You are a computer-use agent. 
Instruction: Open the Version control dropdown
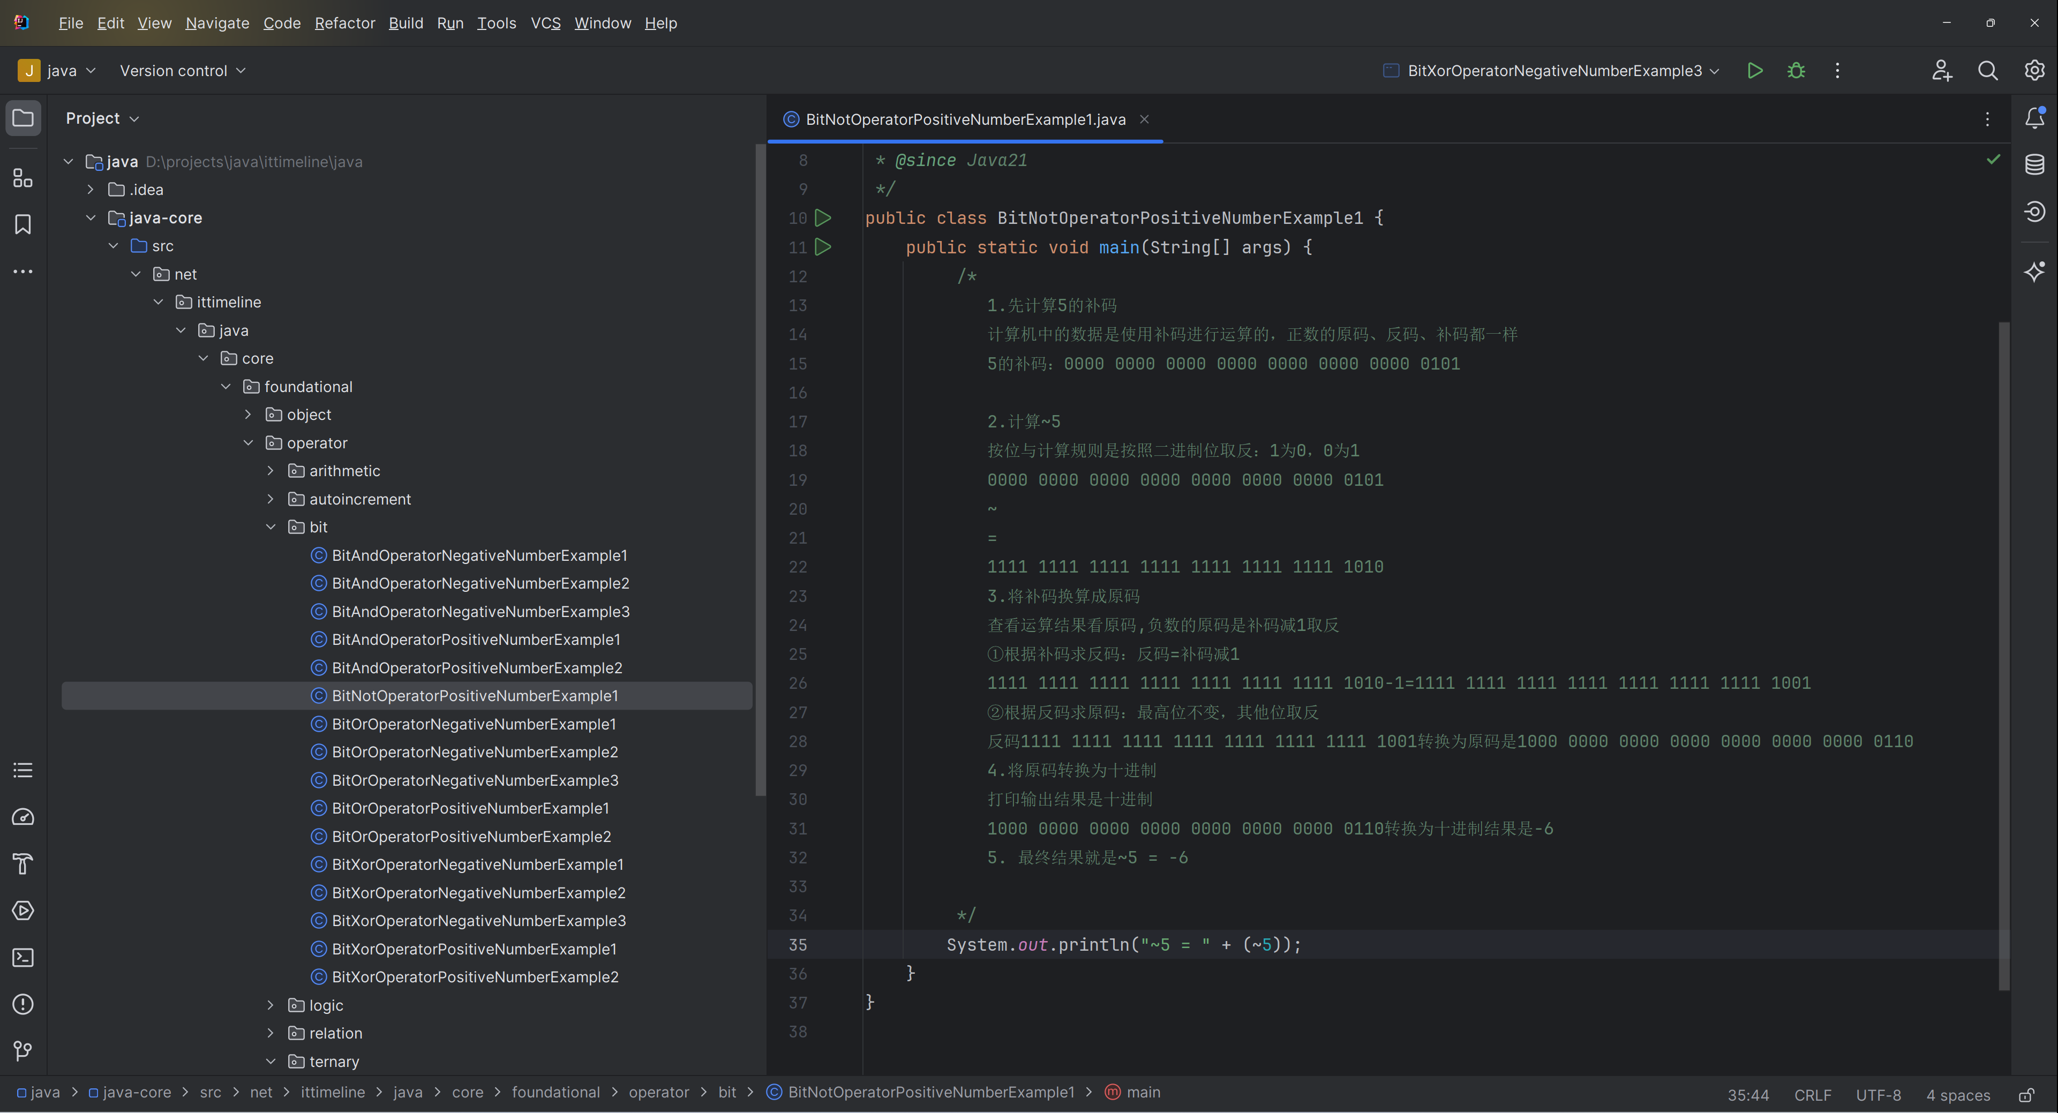tap(182, 71)
